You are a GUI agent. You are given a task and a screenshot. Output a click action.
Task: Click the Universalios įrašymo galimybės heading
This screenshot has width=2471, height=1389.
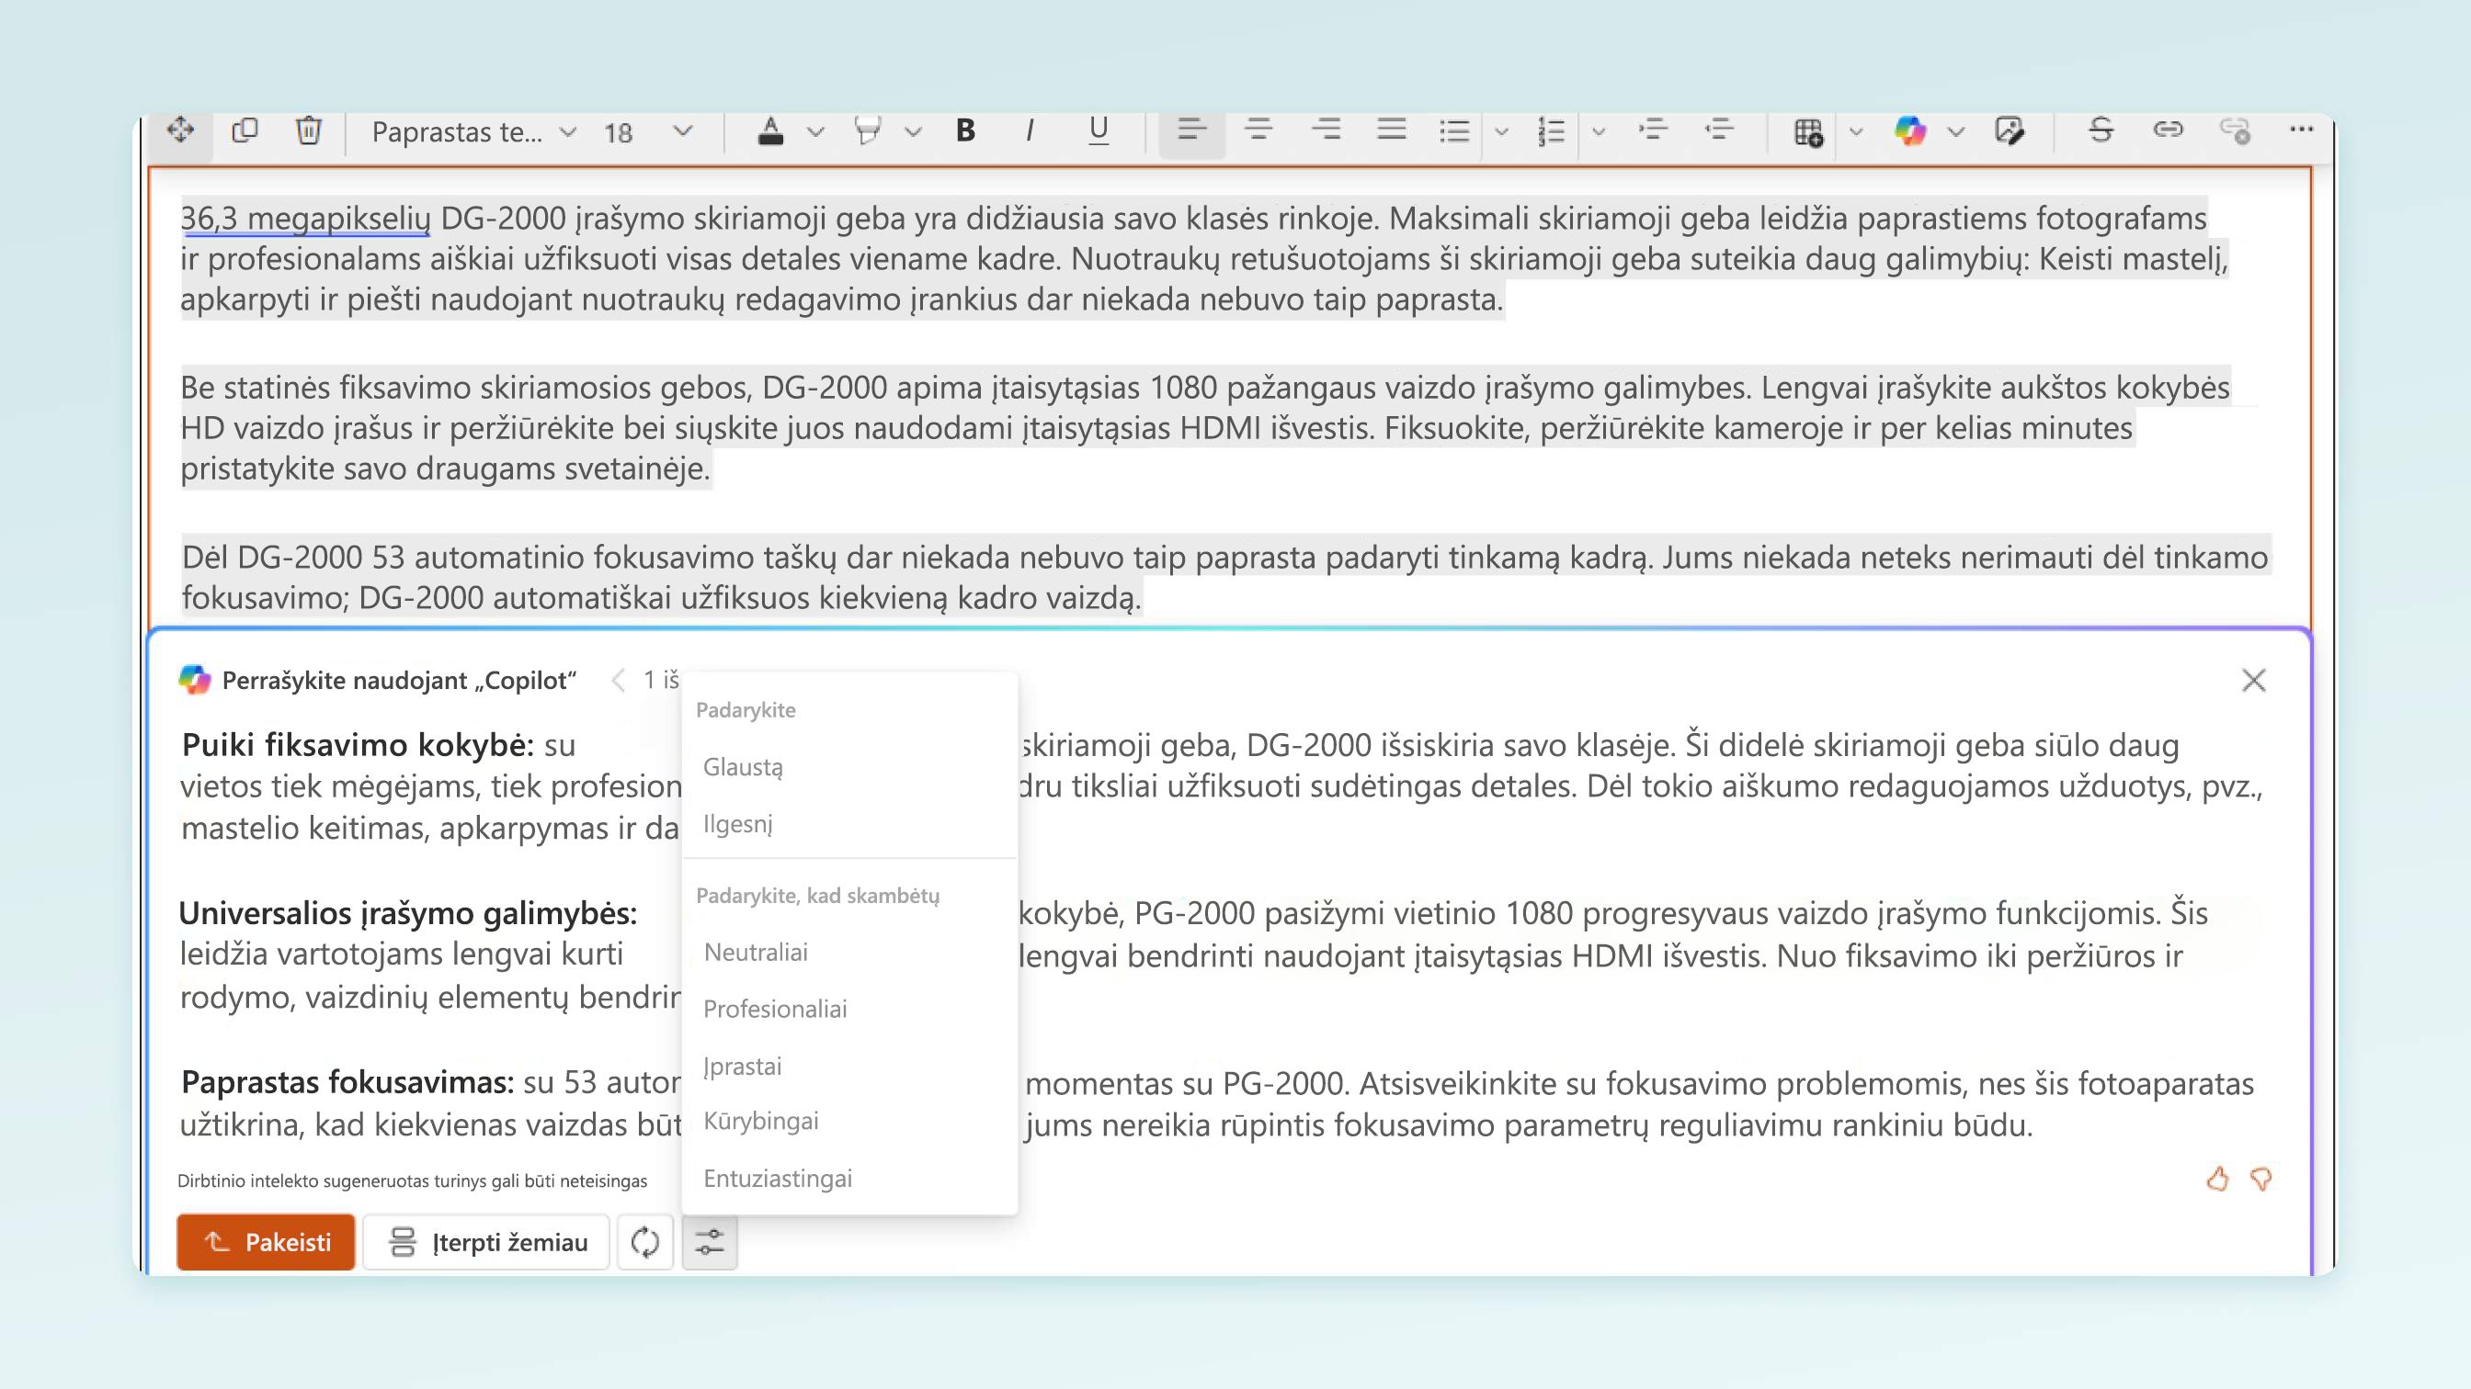407,912
